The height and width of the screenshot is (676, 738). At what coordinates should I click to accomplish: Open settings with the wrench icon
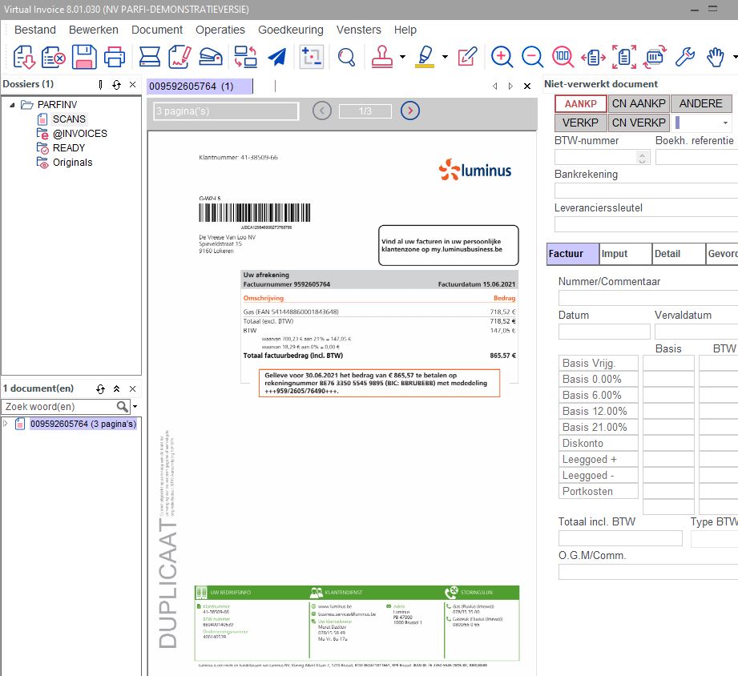point(685,57)
